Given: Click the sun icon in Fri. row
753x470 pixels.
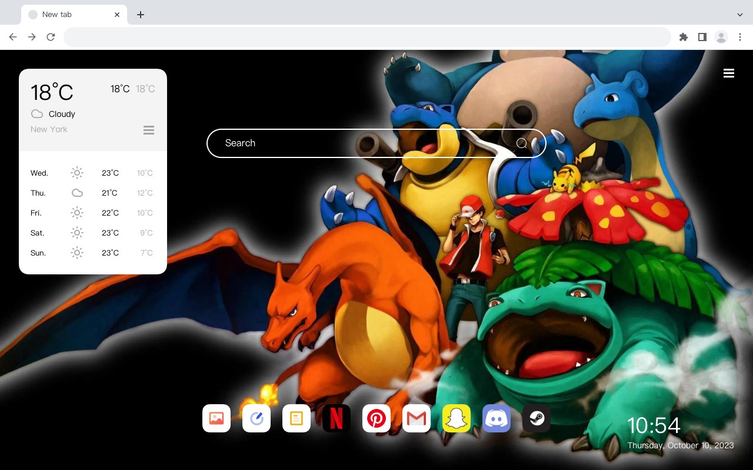Looking at the screenshot, I should [77, 213].
